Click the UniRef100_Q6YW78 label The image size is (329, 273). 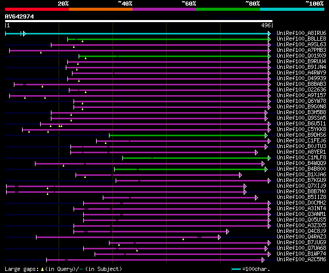[x=301, y=101]
